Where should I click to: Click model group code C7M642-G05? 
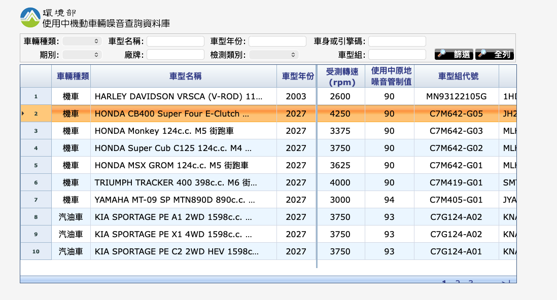(456, 114)
